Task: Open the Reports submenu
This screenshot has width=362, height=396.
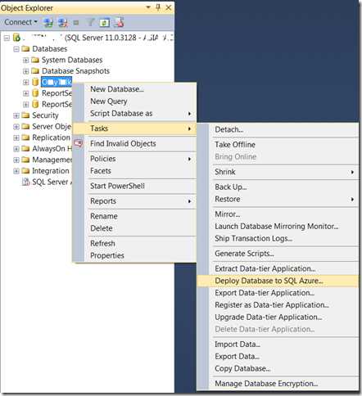Action: point(135,201)
